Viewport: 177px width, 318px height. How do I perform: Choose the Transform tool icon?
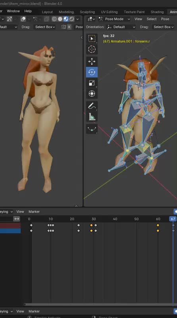pyautogui.click(x=92, y=94)
